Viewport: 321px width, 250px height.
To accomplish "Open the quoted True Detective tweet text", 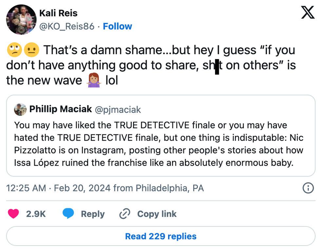I will [159, 144].
